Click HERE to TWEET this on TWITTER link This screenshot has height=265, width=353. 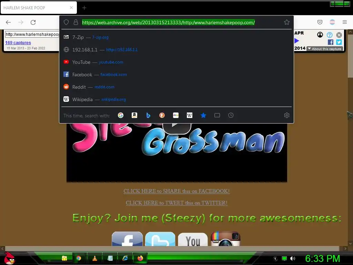176,203
